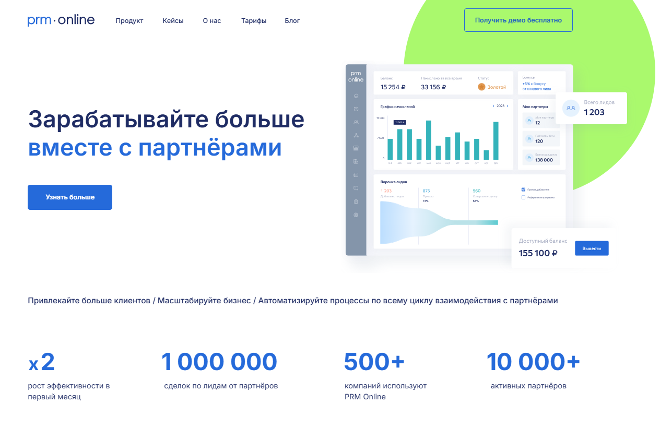Click the 500+ companies statistic
The image size is (660, 427).
click(374, 362)
